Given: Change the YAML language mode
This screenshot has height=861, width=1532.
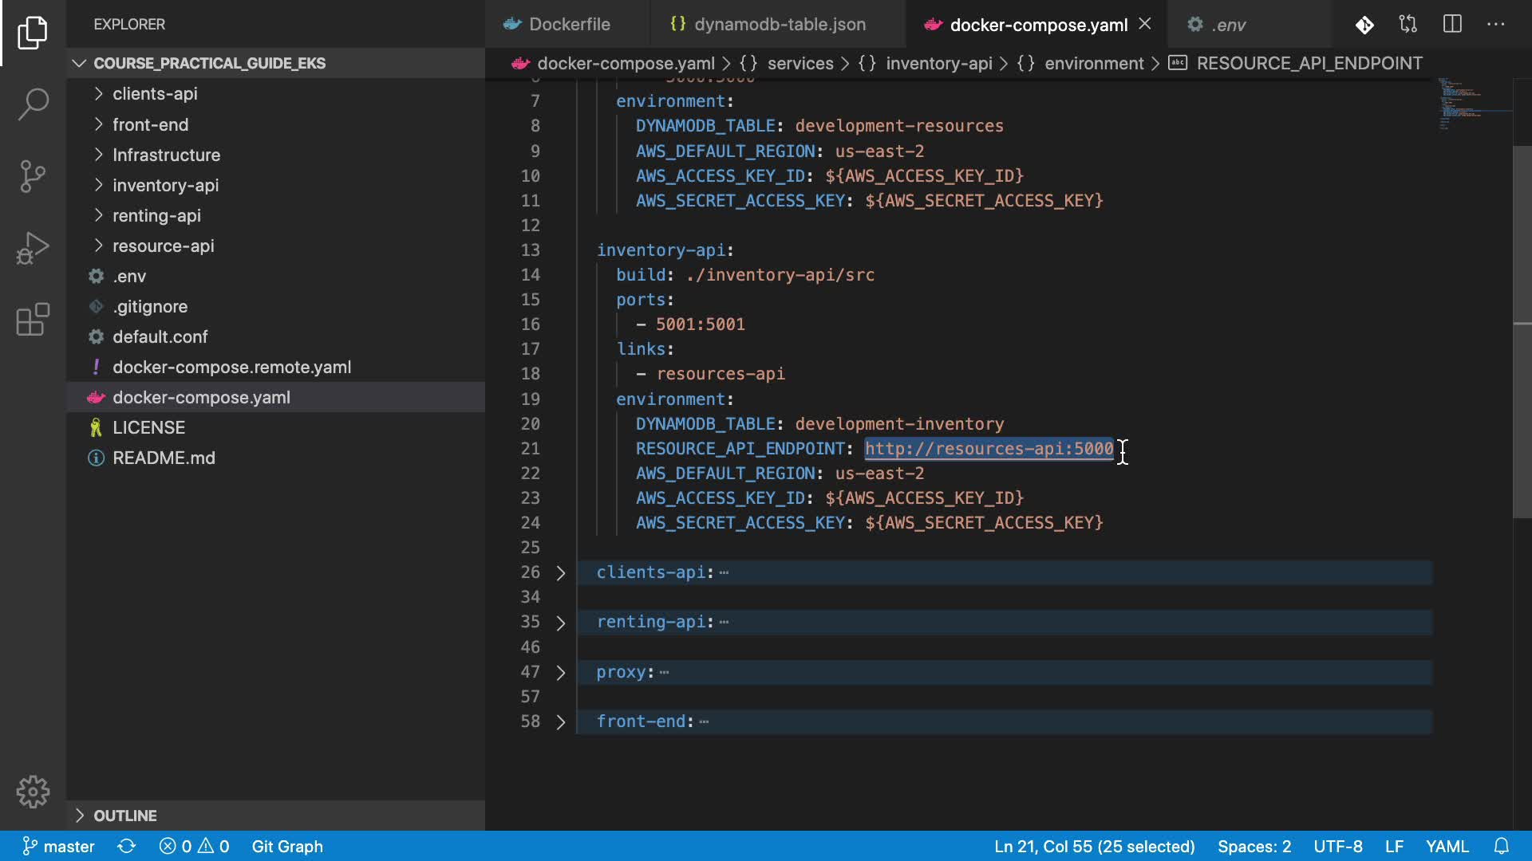Looking at the screenshot, I should click(x=1447, y=846).
